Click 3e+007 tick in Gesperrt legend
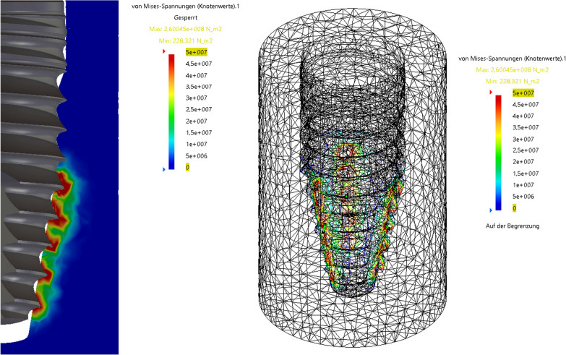This screenshot has height=355, width=566. pyautogui.click(x=197, y=98)
